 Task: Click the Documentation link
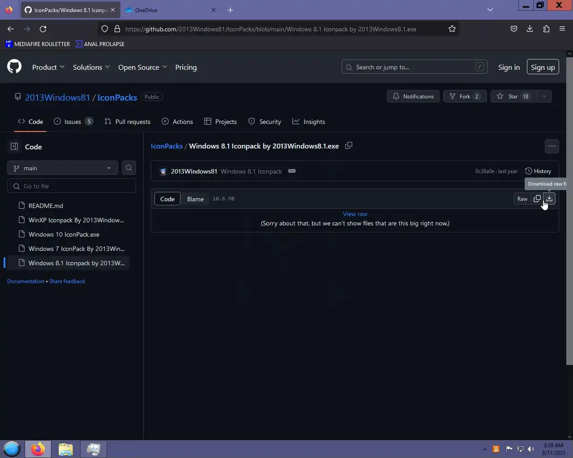coord(26,281)
